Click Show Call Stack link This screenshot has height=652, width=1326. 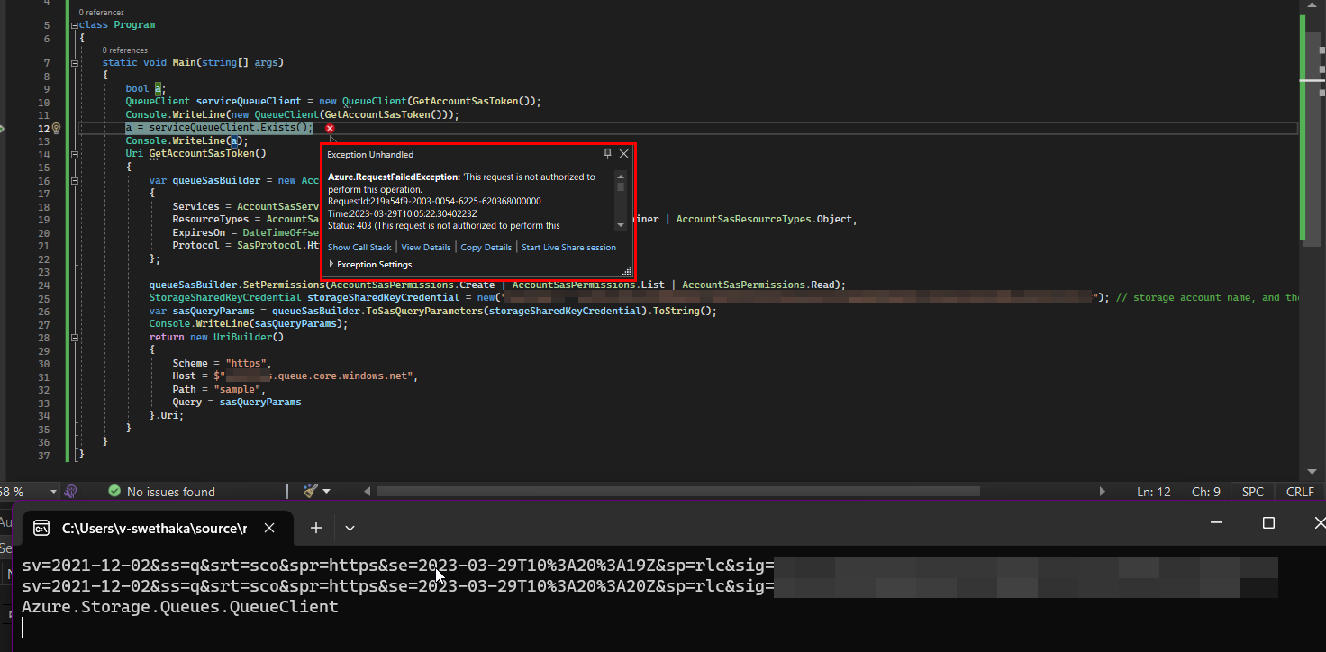(x=359, y=248)
